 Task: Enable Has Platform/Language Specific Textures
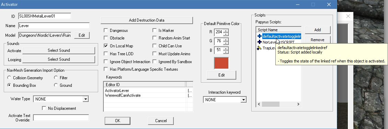[x=106, y=69]
